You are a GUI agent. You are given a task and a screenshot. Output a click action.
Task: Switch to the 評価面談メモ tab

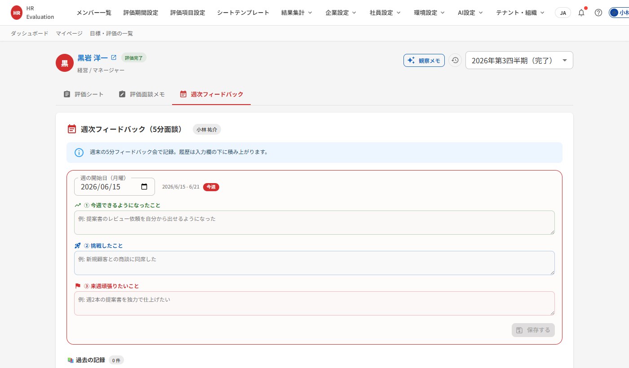(142, 94)
